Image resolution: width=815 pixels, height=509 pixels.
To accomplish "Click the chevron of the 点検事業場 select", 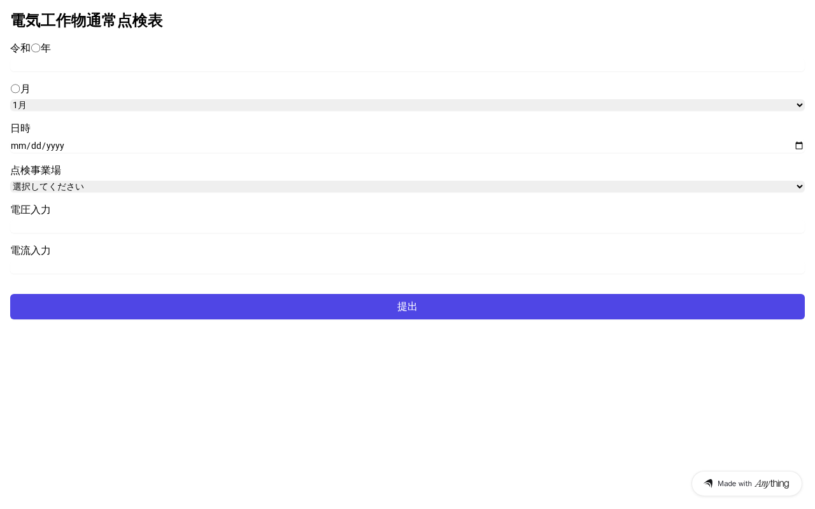I will point(800,186).
